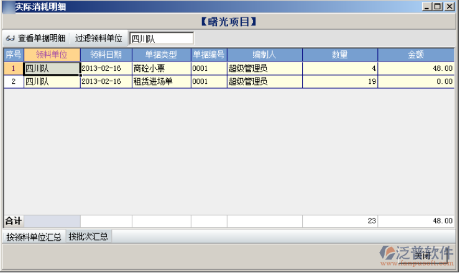Click the 编制人 column header
This screenshot has height=273, width=460.
coord(264,55)
